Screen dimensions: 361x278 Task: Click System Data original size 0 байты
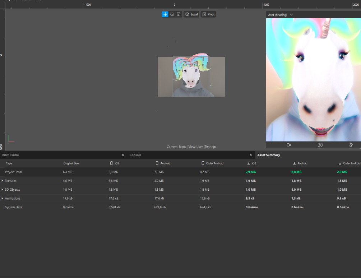tap(68, 207)
